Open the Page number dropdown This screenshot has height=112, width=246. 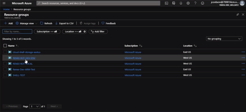(x=35, y=106)
